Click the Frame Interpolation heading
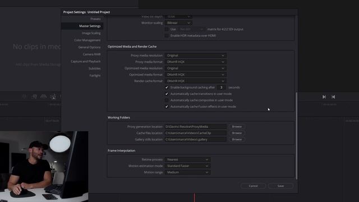This screenshot has width=359, height=202. tap(121, 151)
